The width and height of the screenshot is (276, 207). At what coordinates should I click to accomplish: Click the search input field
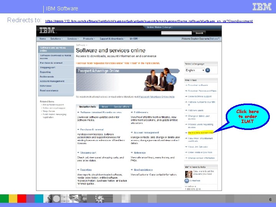(176, 33)
